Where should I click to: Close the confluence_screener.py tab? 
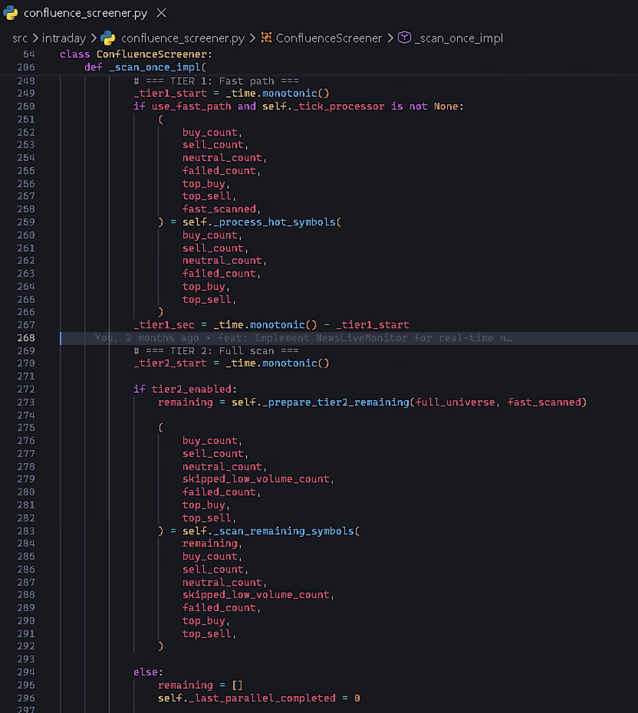(x=161, y=13)
